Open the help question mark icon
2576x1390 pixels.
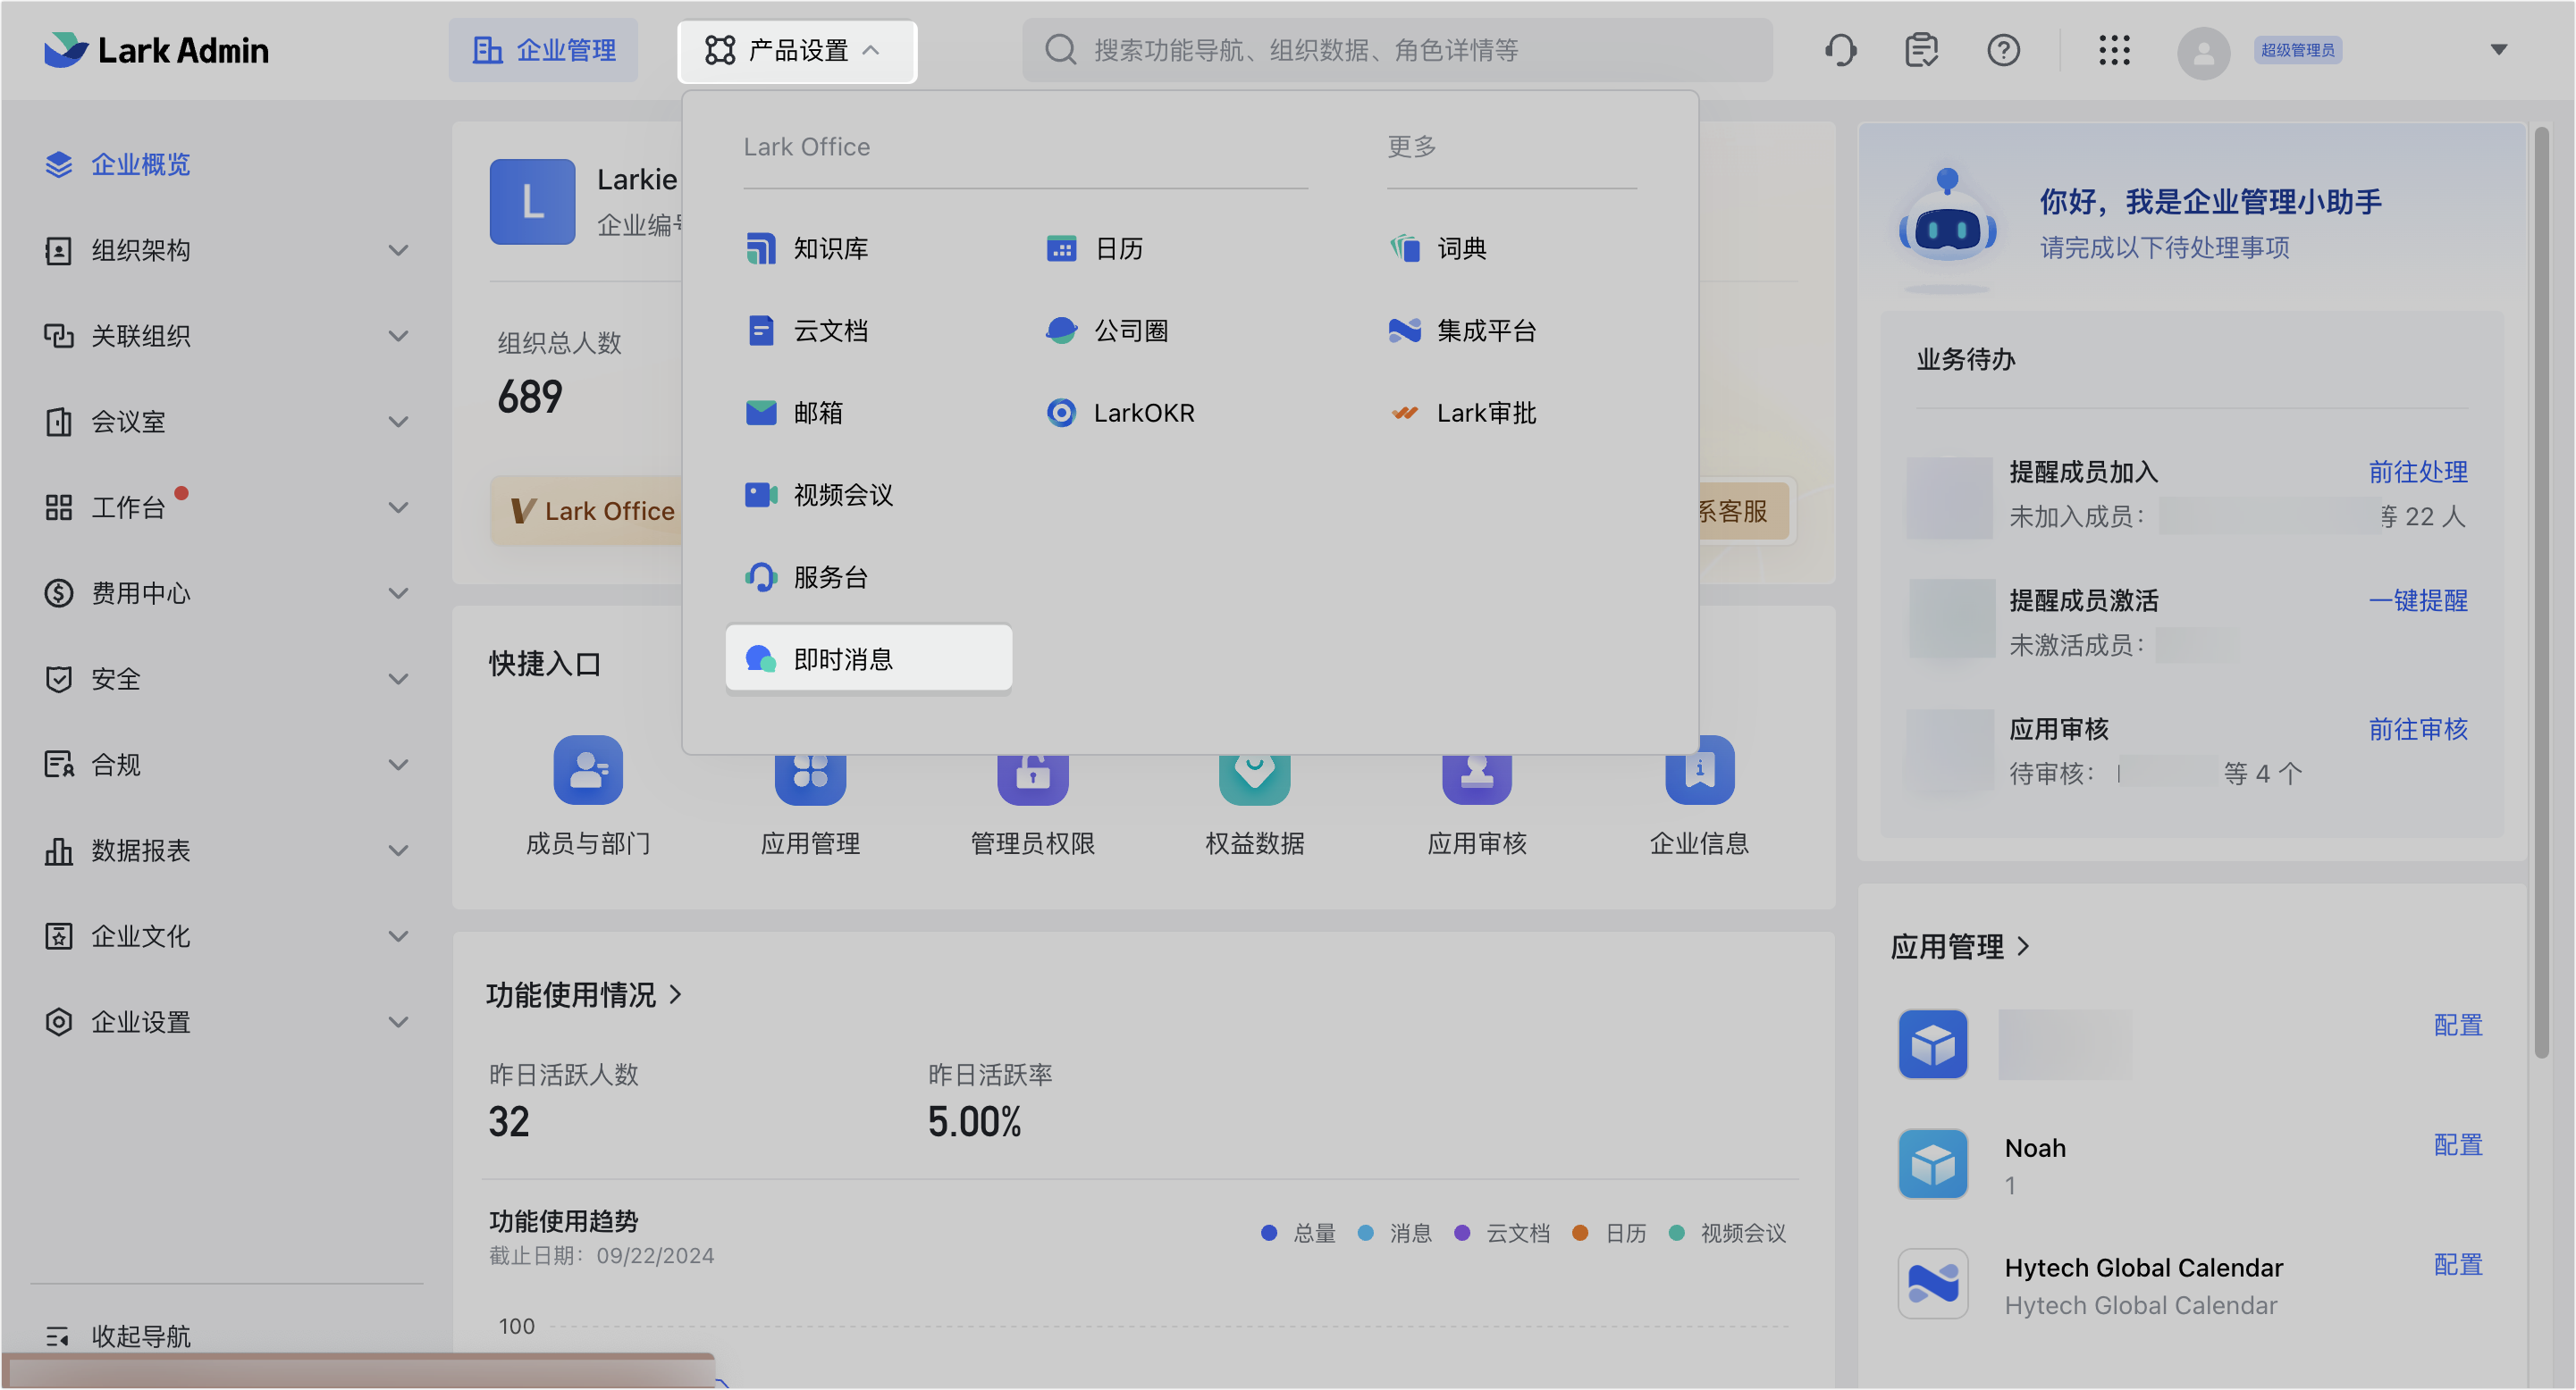(2003, 50)
